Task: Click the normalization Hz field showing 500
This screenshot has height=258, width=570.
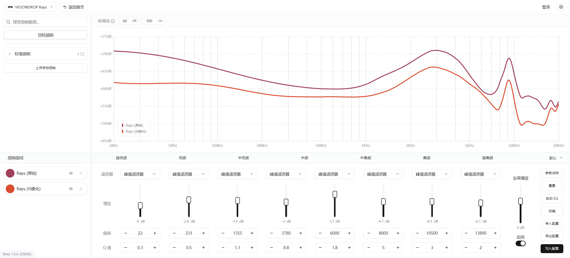Action: coord(153,21)
